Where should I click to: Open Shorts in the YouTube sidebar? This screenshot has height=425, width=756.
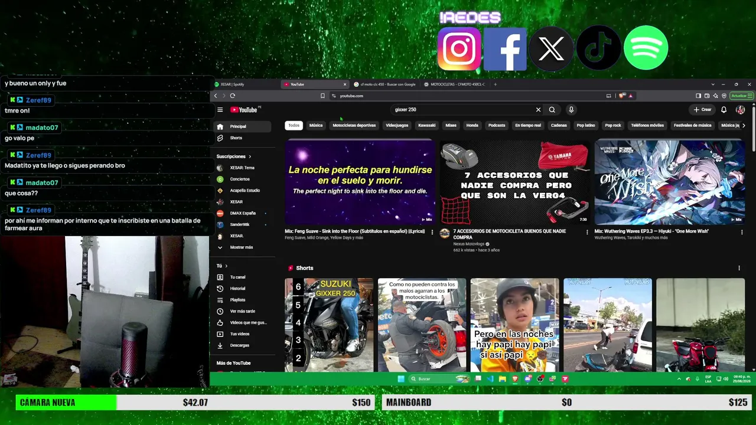click(243, 138)
